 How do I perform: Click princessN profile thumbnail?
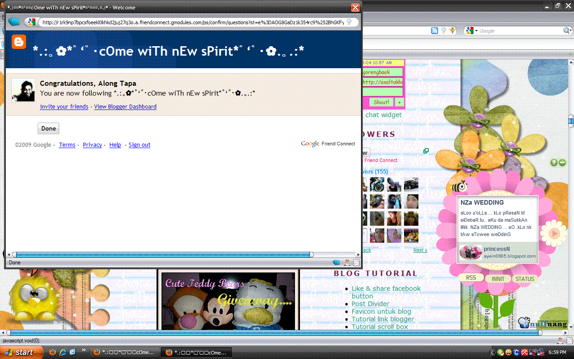tap(470, 253)
